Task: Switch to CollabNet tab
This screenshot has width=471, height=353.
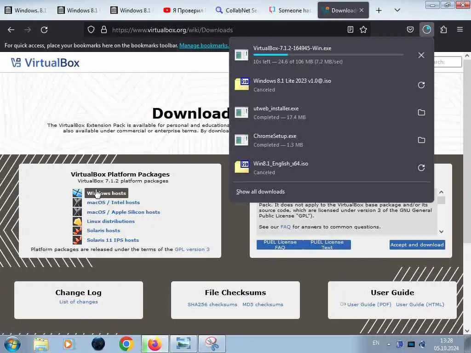Action: pyautogui.click(x=237, y=11)
